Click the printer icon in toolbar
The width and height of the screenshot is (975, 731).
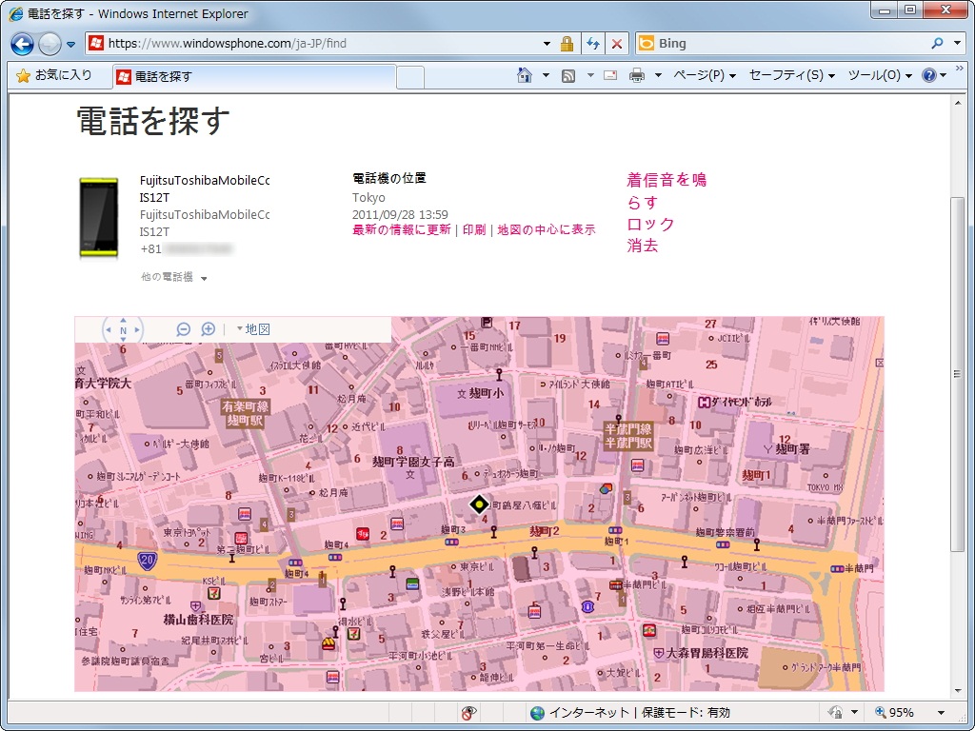[637, 75]
